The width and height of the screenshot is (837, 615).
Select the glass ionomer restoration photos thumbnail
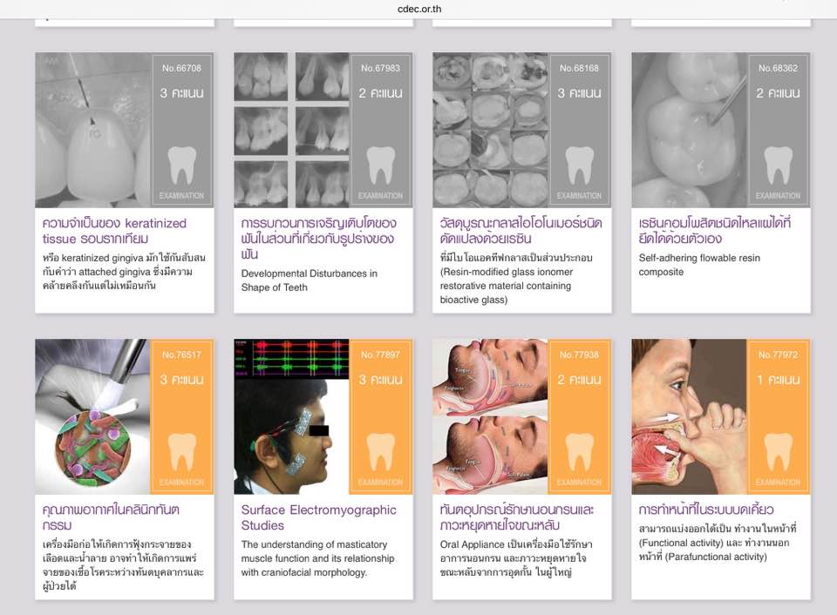pos(491,130)
